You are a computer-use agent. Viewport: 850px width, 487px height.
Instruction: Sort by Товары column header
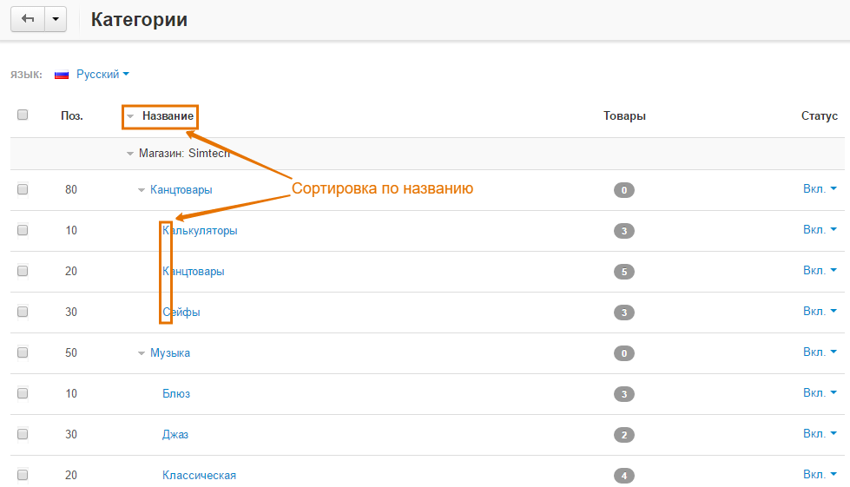click(x=624, y=115)
